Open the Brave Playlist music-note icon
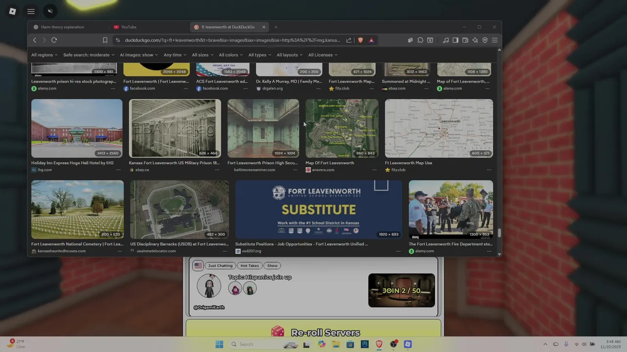Image resolution: width=627 pixels, height=352 pixels. pyautogui.click(x=445, y=40)
